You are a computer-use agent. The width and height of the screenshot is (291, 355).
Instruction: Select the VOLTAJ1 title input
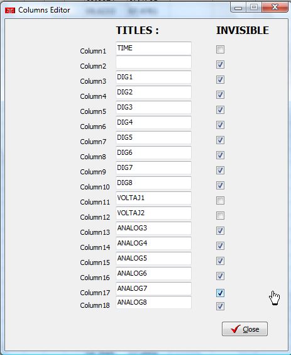[153, 198]
